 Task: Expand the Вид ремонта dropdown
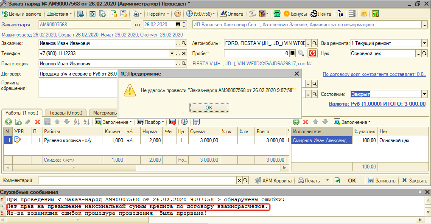424,43
